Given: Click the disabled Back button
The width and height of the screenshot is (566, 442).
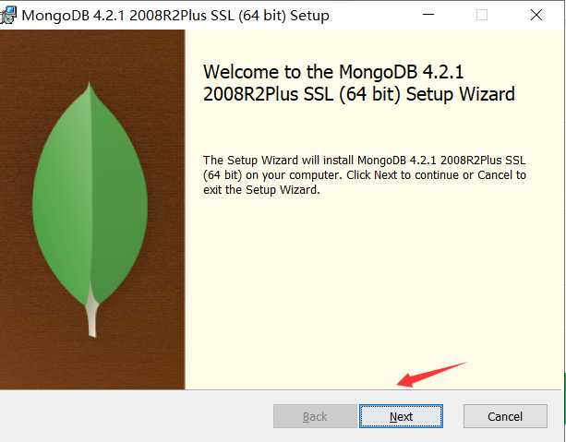Looking at the screenshot, I should [x=315, y=416].
